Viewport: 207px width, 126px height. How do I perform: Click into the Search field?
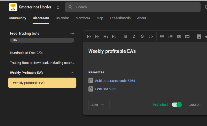[x=133, y=7]
